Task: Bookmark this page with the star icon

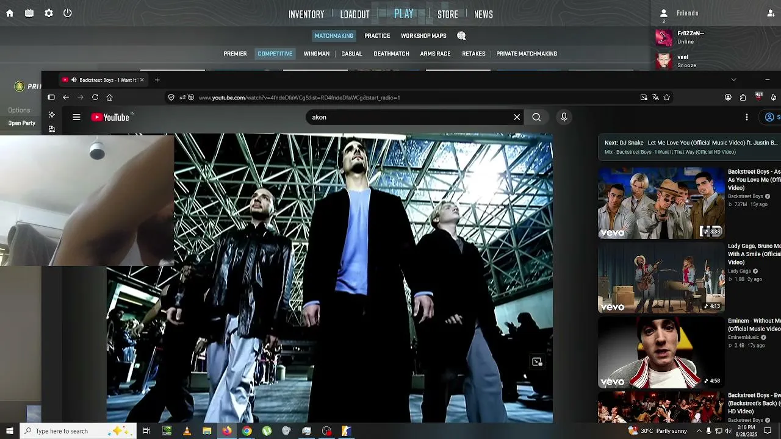Action: pos(667,98)
